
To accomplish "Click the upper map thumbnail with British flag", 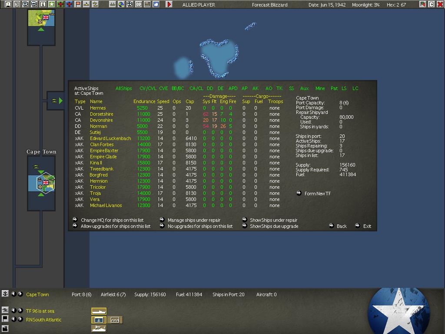I will (x=41, y=18).
